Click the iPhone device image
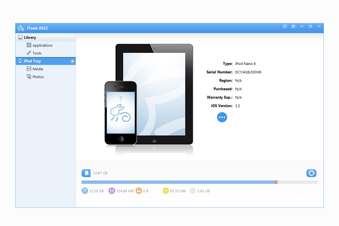Viewport: 339px width, 226px height. 121,113
